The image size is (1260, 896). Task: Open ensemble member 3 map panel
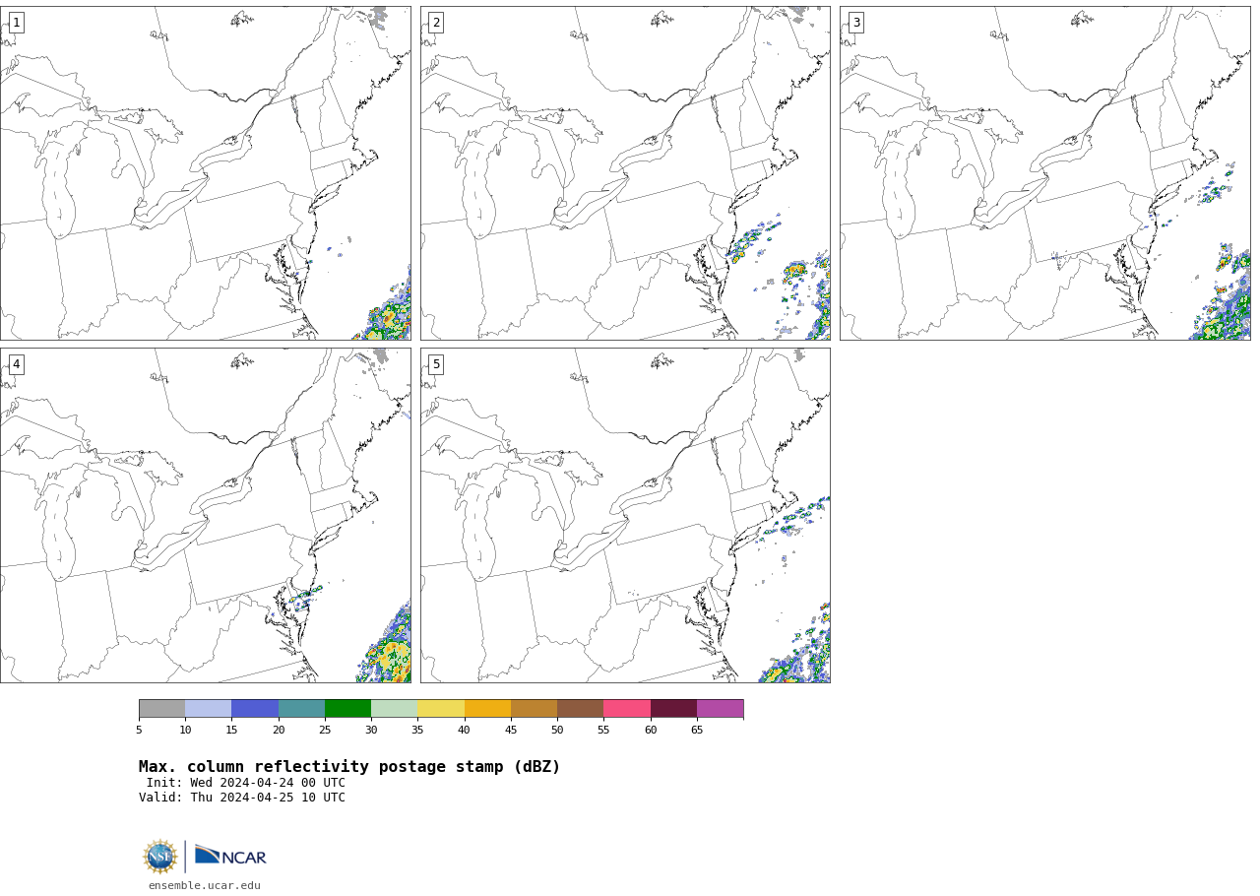[x=1045, y=173]
